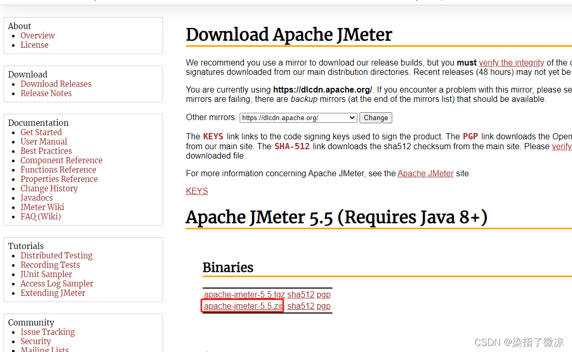Screen dimensions: 572x352
Task: Open Properties Reference link
Action: [x=59, y=179]
